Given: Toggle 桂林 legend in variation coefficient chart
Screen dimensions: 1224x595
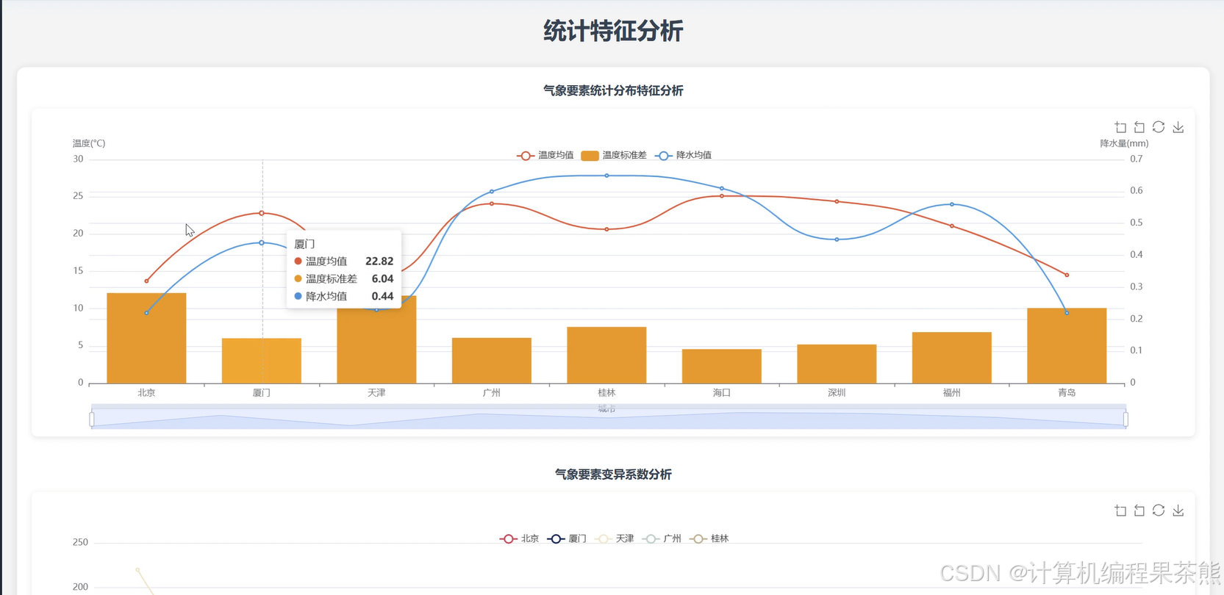Looking at the screenshot, I should [709, 538].
